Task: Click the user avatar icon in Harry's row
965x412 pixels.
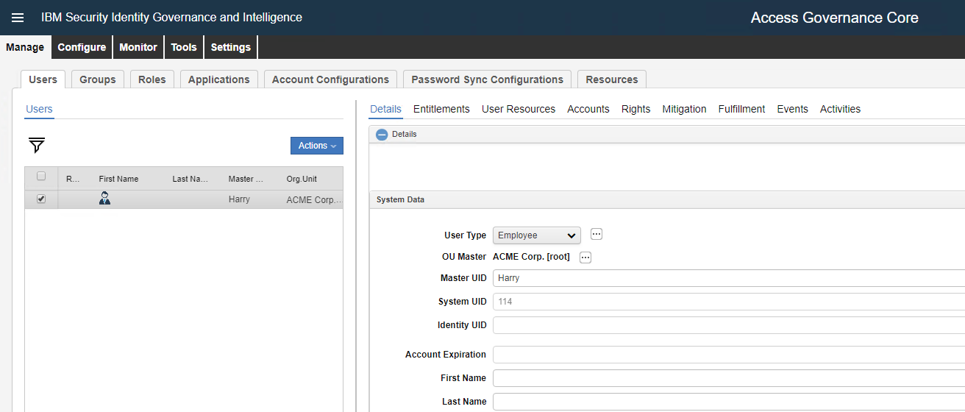Action: 104,198
